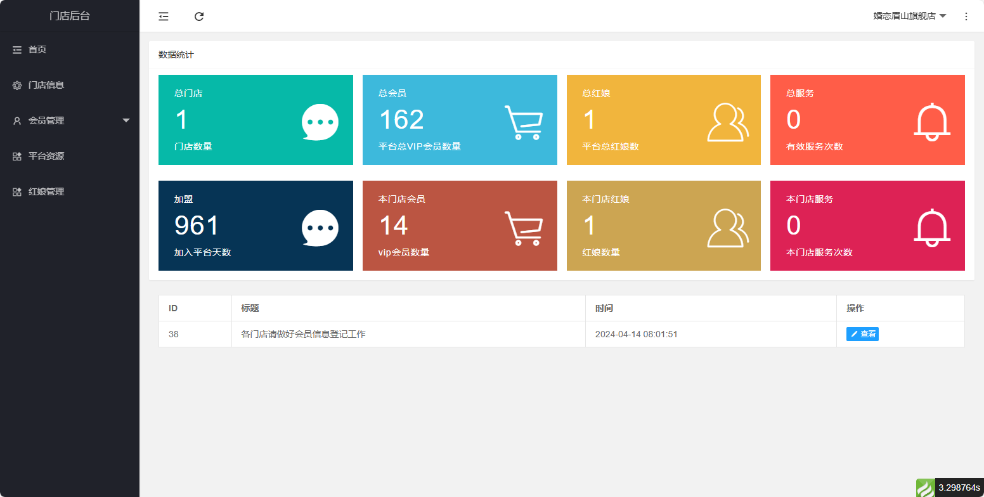Click the bell icon in 本门店服务 card
Image resolution: width=984 pixels, height=497 pixels.
[931, 228]
